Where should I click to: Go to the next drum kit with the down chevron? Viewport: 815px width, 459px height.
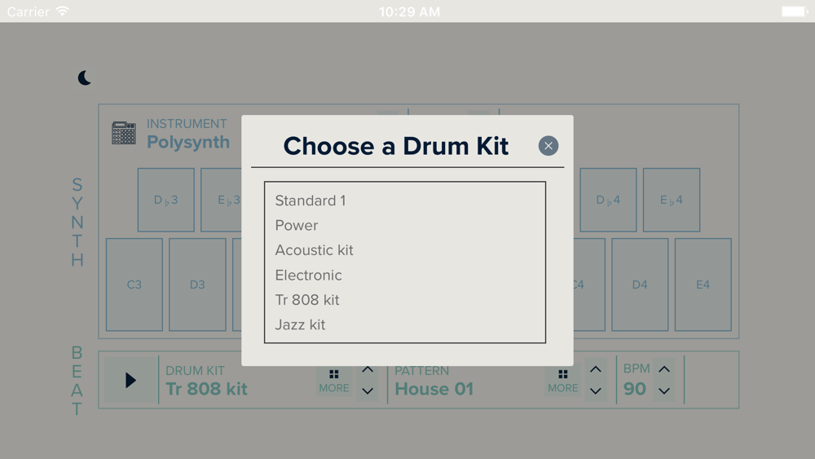click(368, 391)
